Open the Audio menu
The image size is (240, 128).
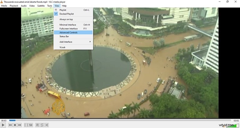click(x=24, y=6)
